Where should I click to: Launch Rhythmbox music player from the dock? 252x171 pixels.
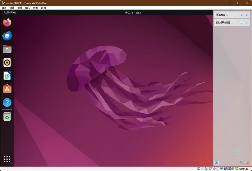7,63
